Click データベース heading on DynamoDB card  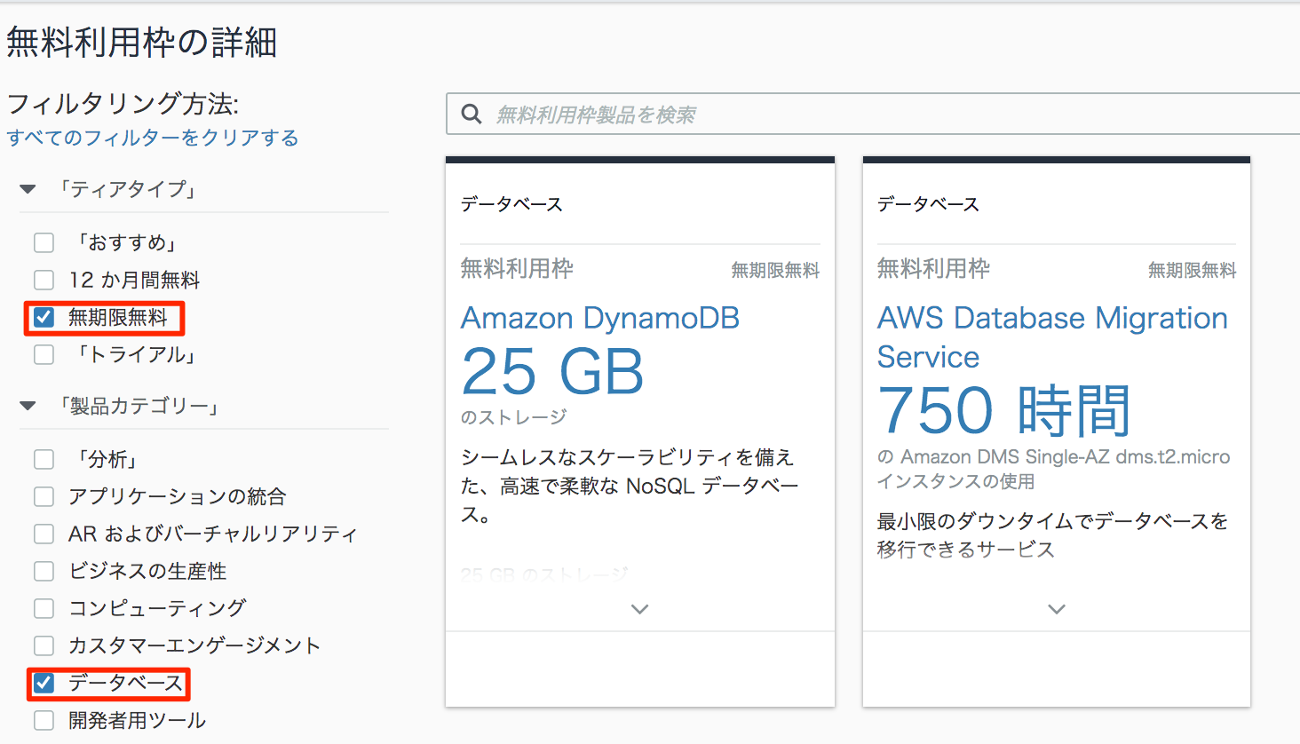[x=511, y=204]
